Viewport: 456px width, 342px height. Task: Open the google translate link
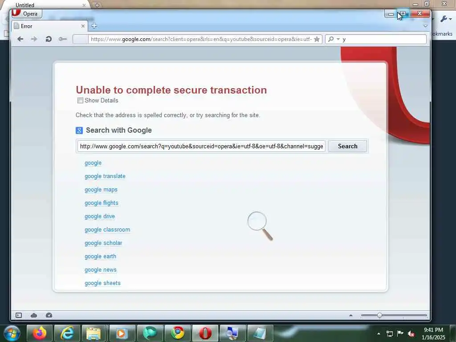point(105,176)
